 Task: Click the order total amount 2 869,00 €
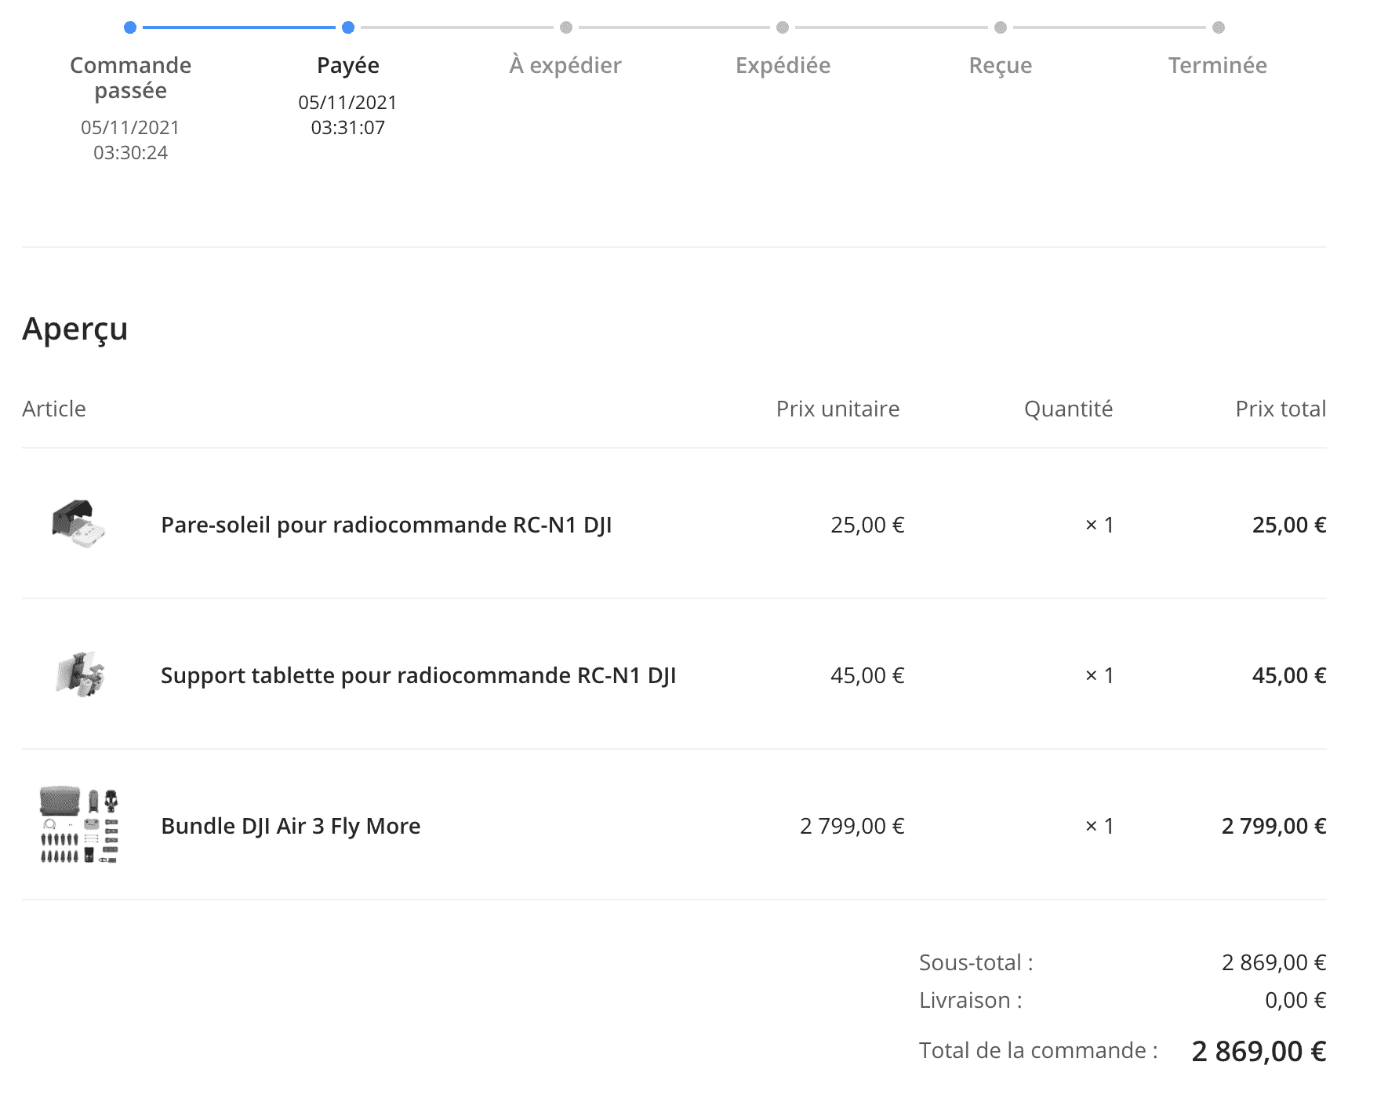pyautogui.click(x=1259, y=1051)
